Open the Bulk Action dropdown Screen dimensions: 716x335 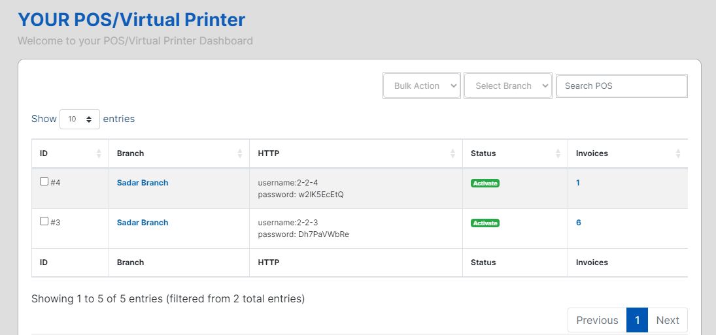point(422,86)
